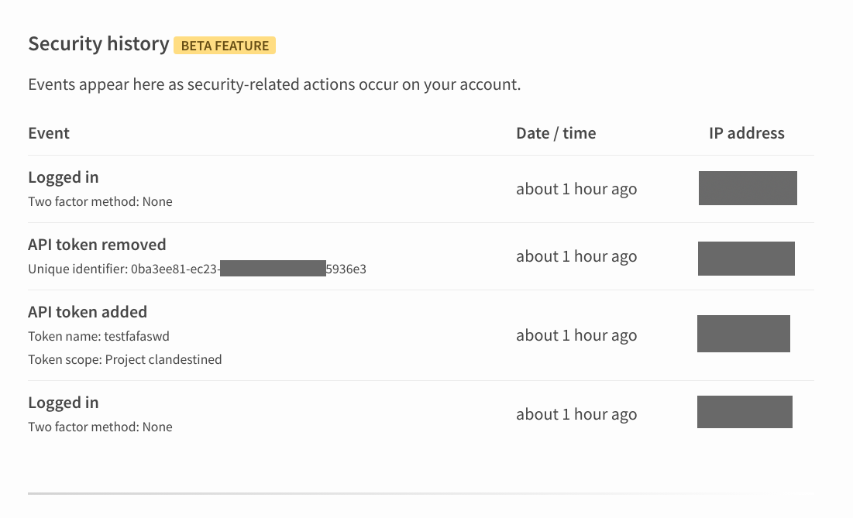Open the API token added event
Viewport: 853px width, 518px height.
point(88,312)
